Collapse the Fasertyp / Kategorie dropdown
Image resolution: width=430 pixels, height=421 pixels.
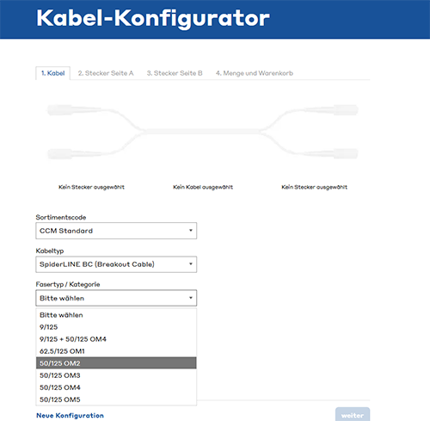[116, 298]
